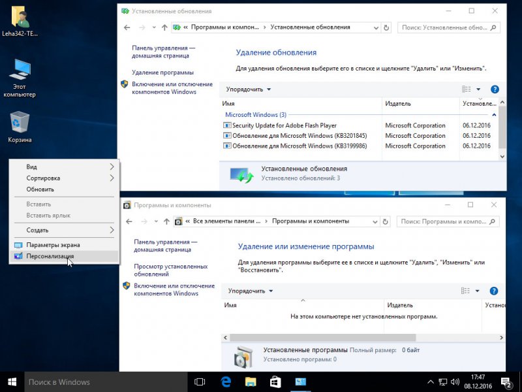The height and width of the screenshot is (392, 522).
Task: Go back in Установленные обновления window
Action: click(127, 27)
